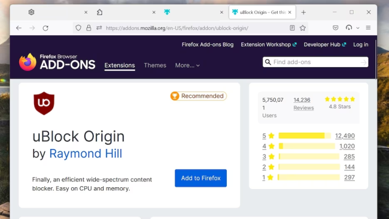389x219 pixels.
Task: Click the toolbar extension icon beside Pocket
Action: click(x=349, y=28)
